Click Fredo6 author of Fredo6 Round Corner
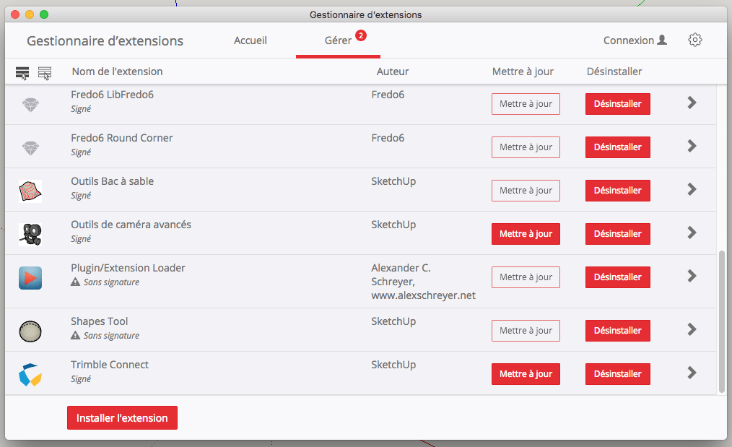This screenshot has height=447, width=732. click(x=388, y=138)
